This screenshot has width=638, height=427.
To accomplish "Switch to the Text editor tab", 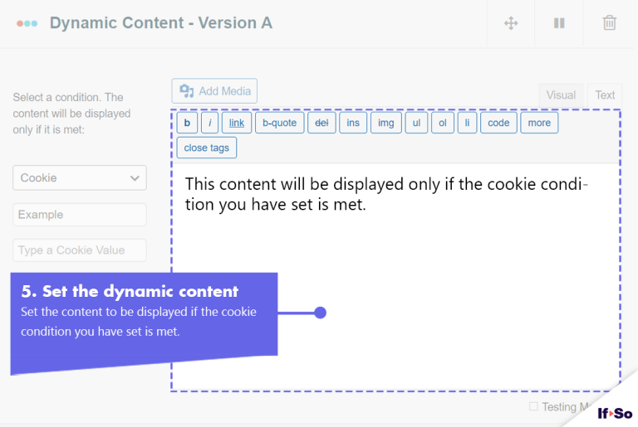I will pyautogui.click(x=605, y=95).
